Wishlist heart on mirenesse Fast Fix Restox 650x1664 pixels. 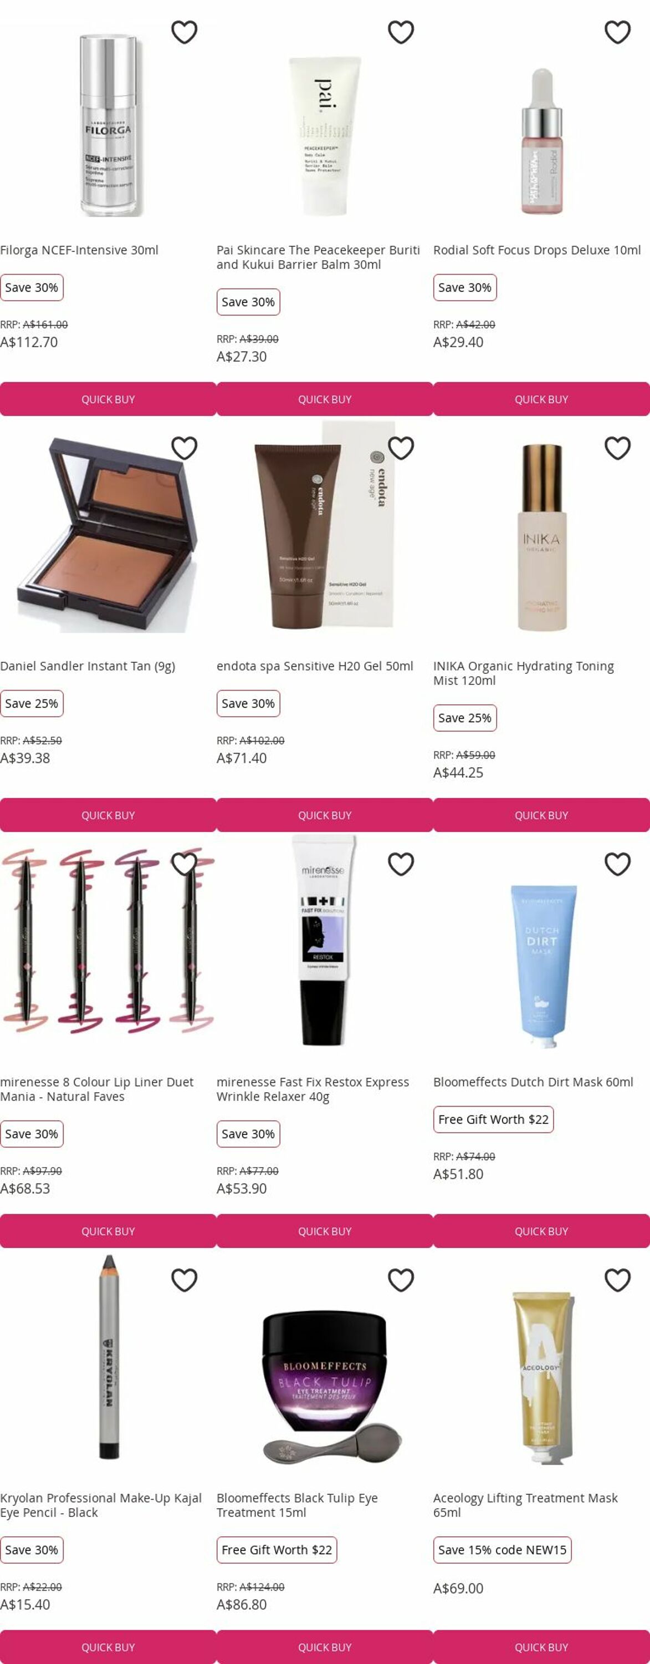[x=401, y=864]
